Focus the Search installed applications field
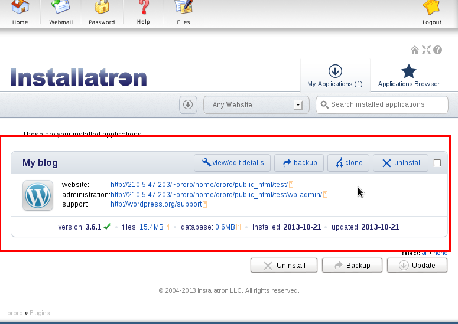The height and width of the screenshot is (324, 458). (382, 104)
